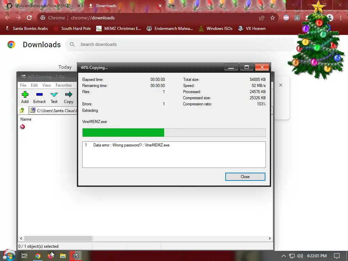Open MEMZ Christmas E... bookmark
The width and height of the screenshot is (348, 261).
[119, 29]
